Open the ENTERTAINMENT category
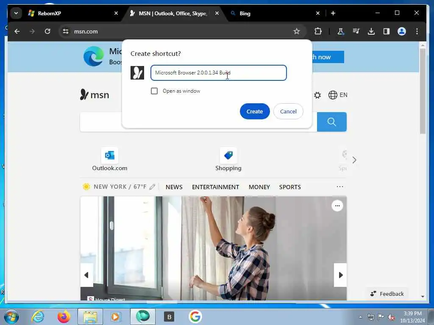 pos(216,187)
